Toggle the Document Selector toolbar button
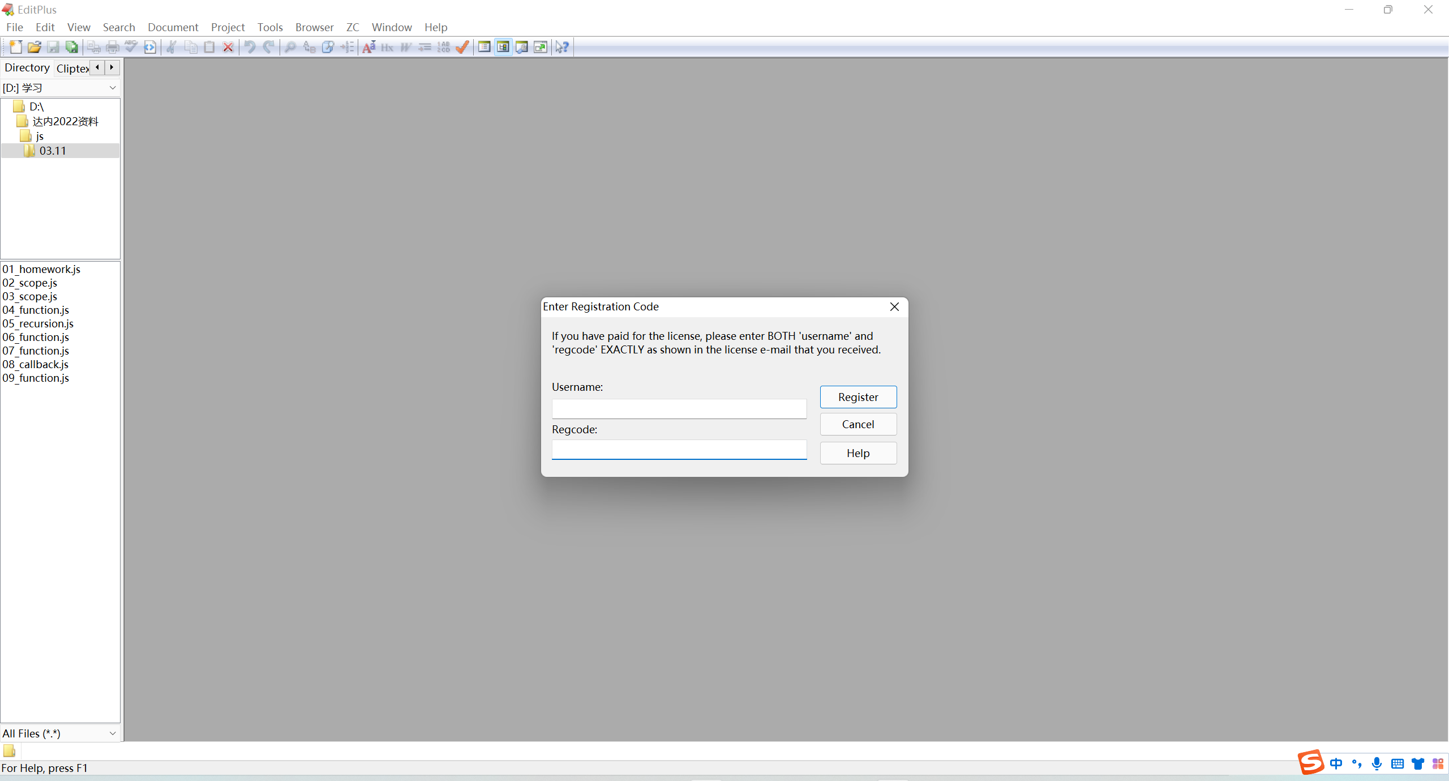1449x781 pixels. tap(485, 47)
